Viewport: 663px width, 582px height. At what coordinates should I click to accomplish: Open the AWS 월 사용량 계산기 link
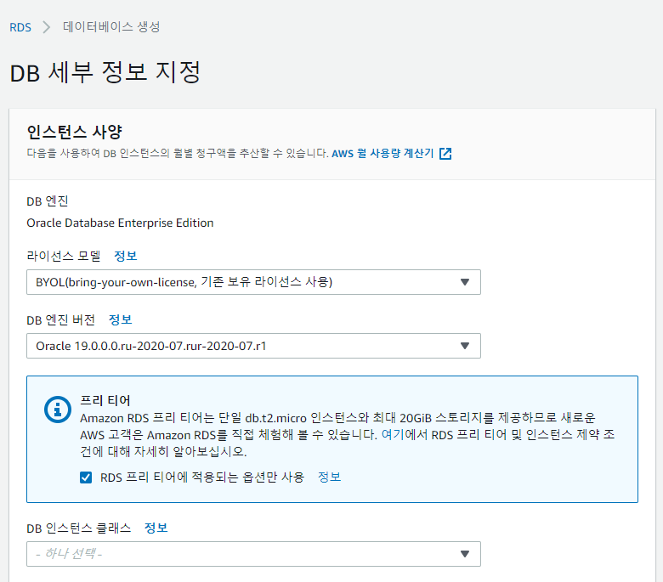click(x=382, y=154)
